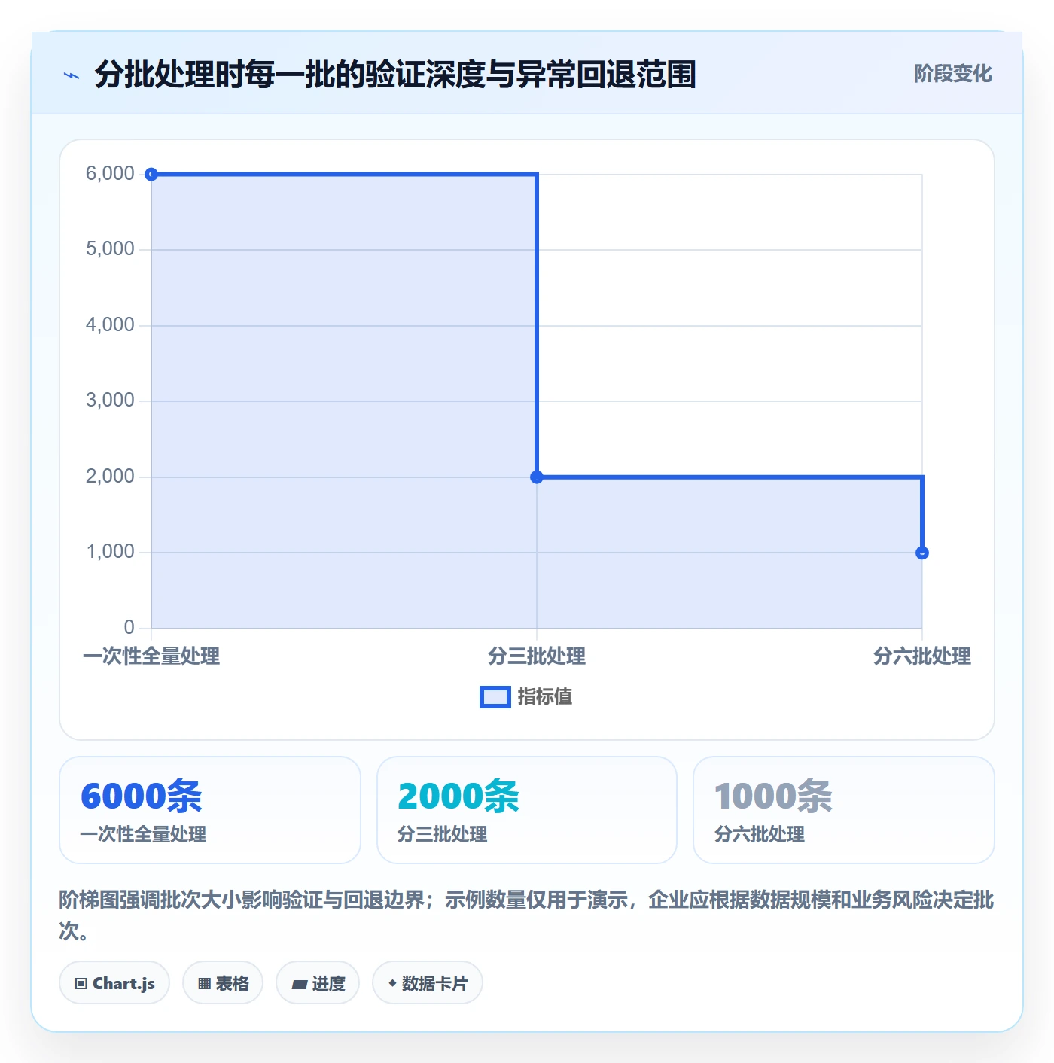The width and height of the screenshot is (1054, 1063).
Task: Click the 进度 tag chip
Action: point(318,983)
